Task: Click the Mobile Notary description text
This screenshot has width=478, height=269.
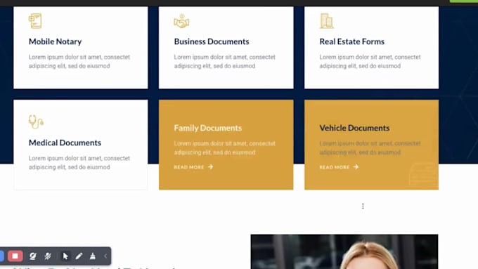Action: (x=79, y=62)
